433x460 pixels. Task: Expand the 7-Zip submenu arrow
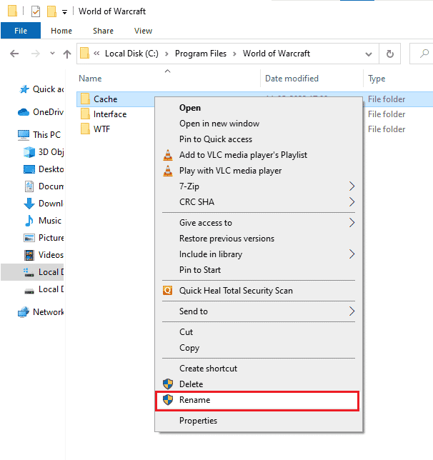(351, 186)
